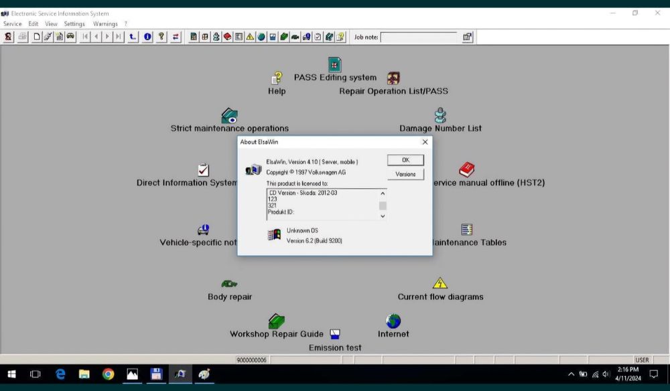Open Repair Operation List/PASS main icon
This screenshot has width=670, height=391.
[x=393, y=78]
